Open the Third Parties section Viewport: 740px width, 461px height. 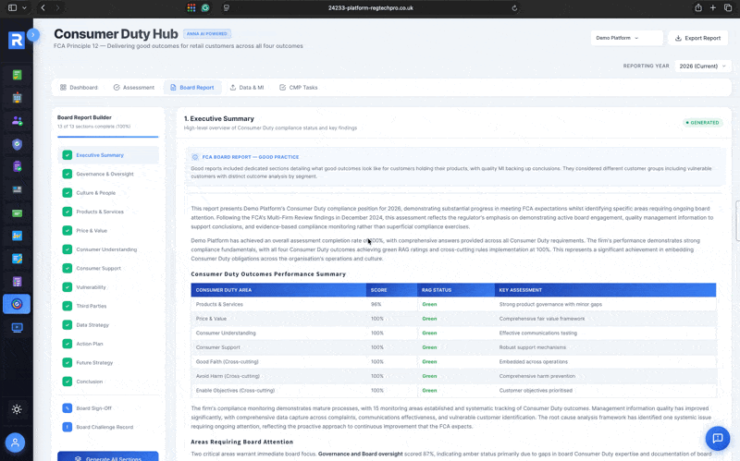point(108,306)
